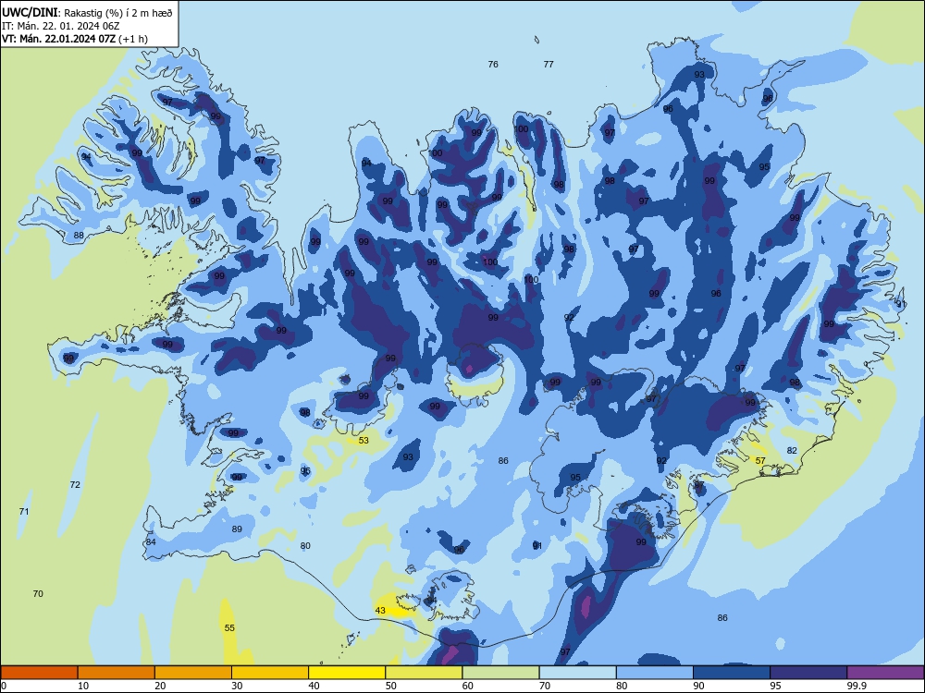Click the legend tick label 50
This screenshot has width=925, height=693.
tap(391, 686)
